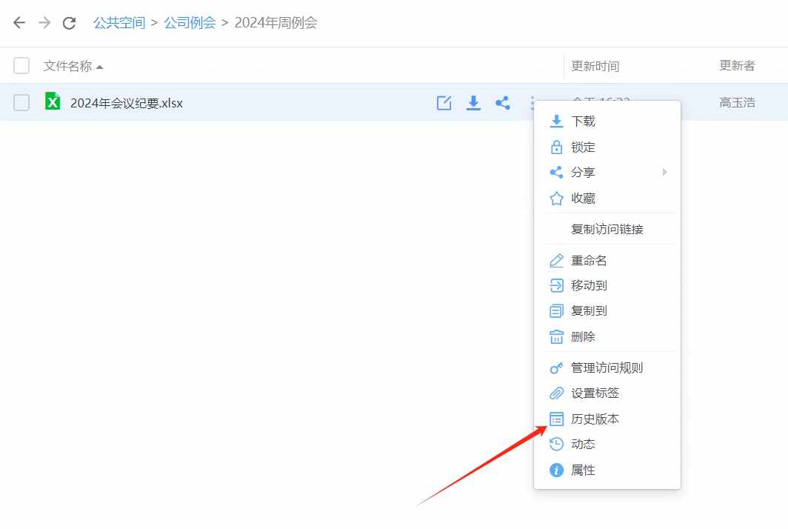Click the forward navigation arrow
Screen dimensions: 788x529
44,23
